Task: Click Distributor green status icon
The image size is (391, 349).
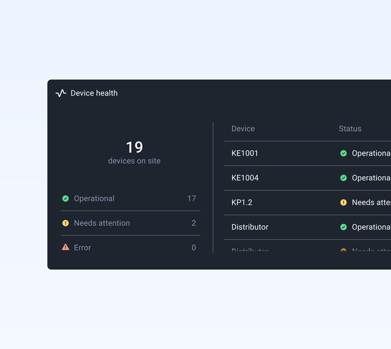Action: (x=344, y=227)
